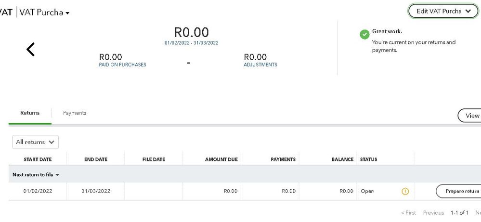Click the back arrow chevron
This screenshot has height=222, width=481.
click(30, 49)
